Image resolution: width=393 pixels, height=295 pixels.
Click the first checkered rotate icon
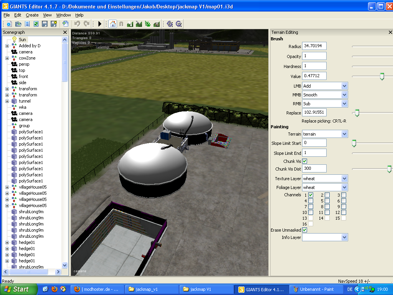(170, 24)
